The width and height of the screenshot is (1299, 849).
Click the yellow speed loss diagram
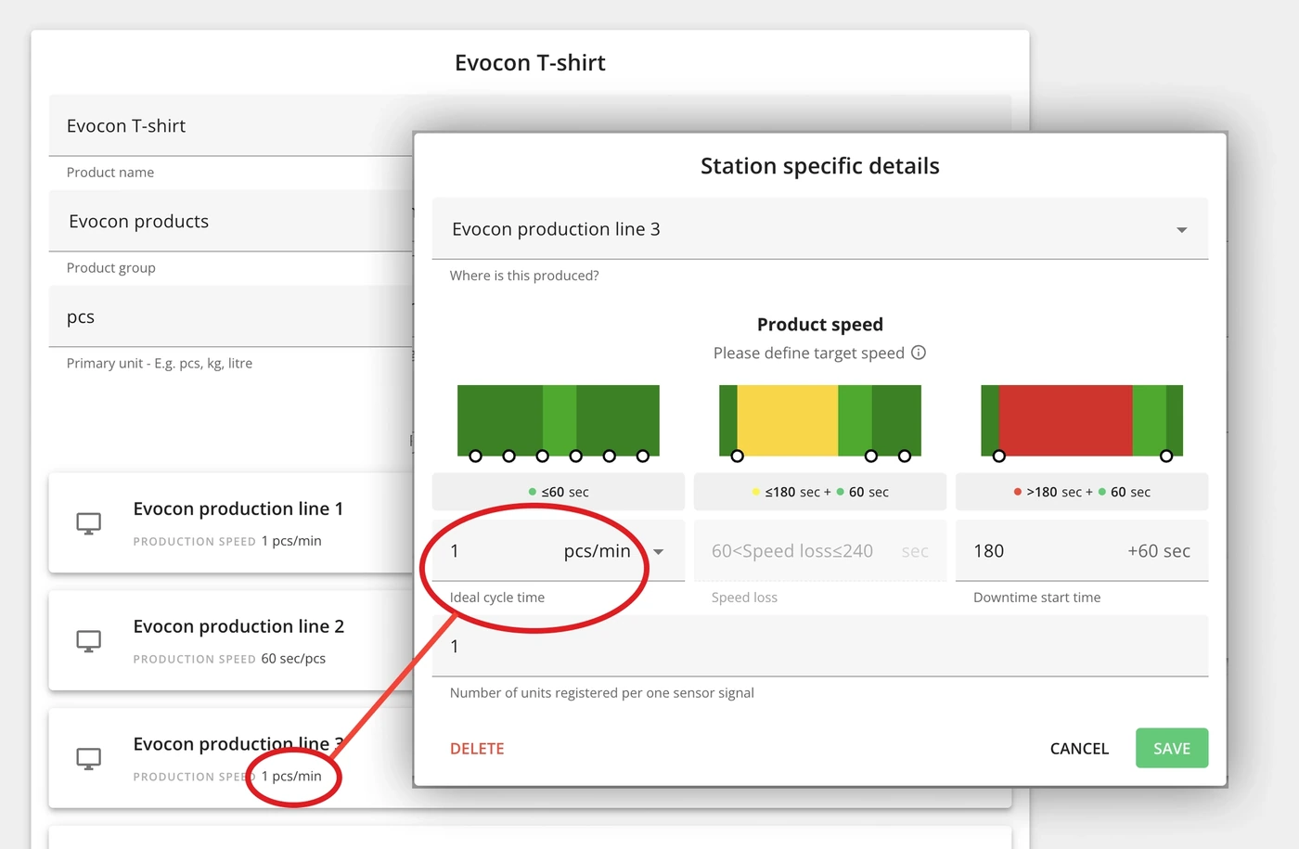click(x=820, y=422)
